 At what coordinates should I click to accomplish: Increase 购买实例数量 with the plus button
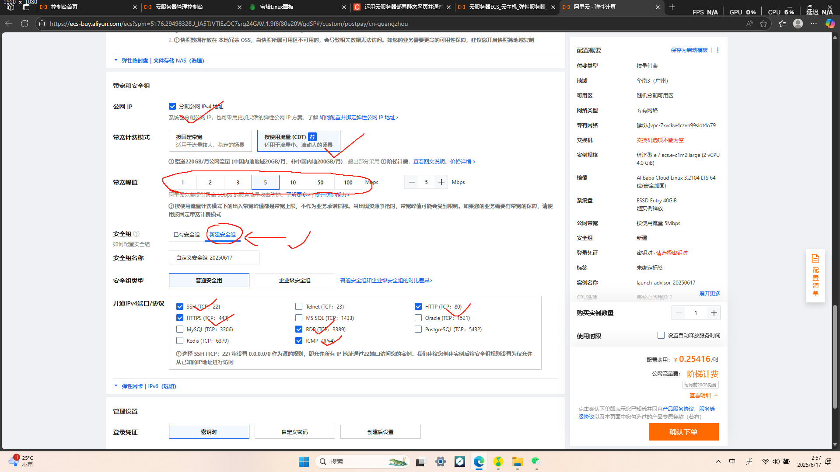point(714,313)
